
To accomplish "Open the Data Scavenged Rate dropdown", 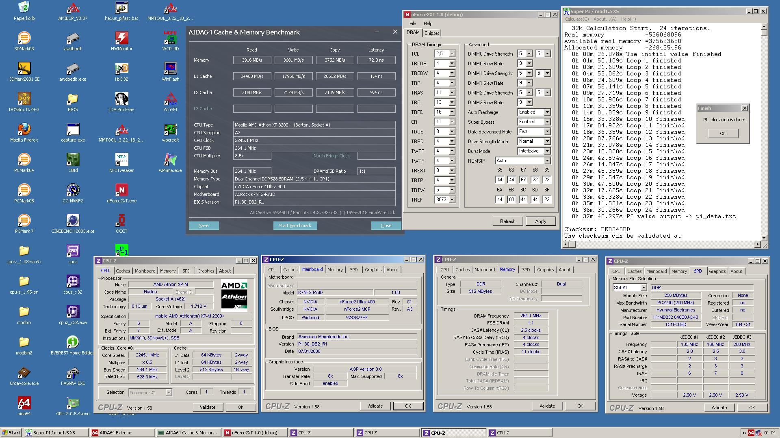I will click(547, 132).
